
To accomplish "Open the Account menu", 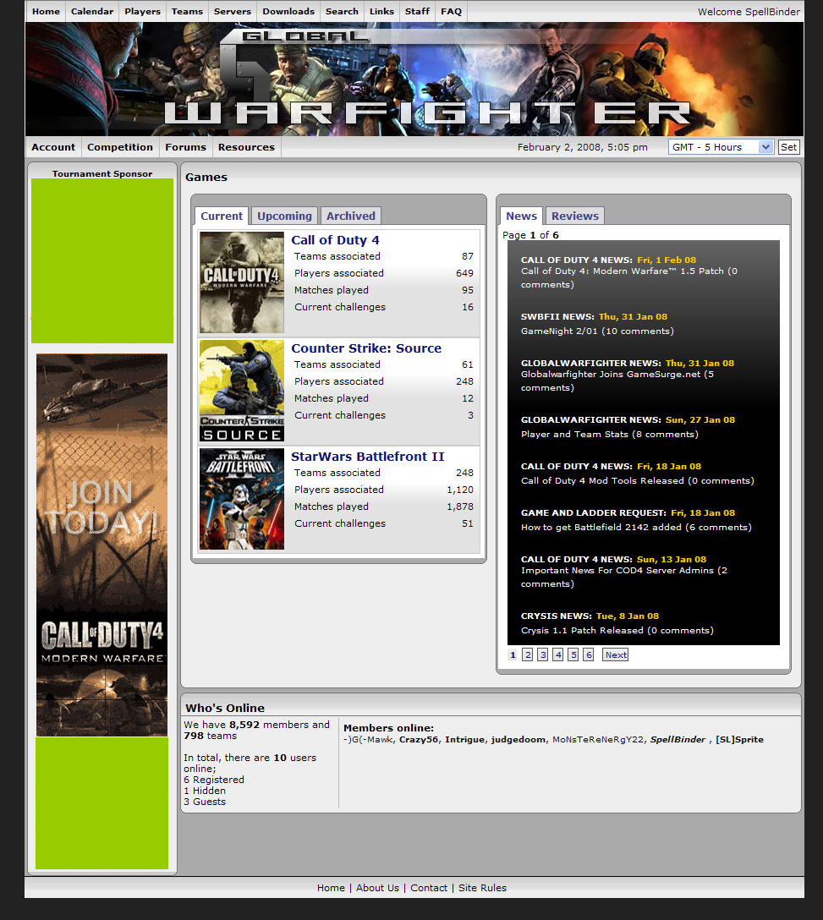I will (x=53, y=147).
